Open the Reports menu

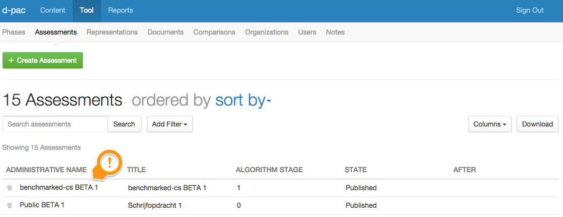click(x=121, y=10)
